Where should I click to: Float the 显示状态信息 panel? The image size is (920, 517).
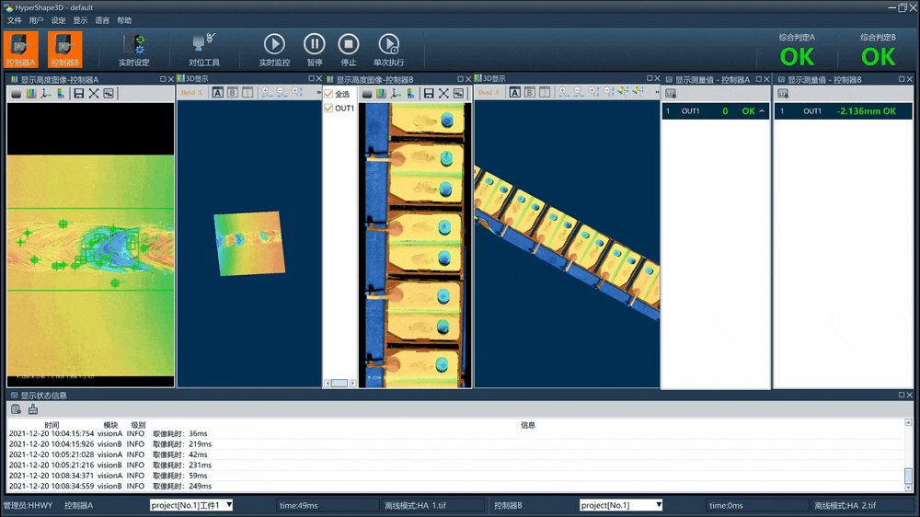[902, 395]
